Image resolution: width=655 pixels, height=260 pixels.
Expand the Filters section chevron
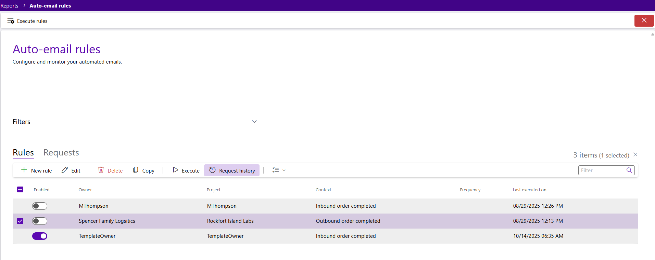click(254, 122)
